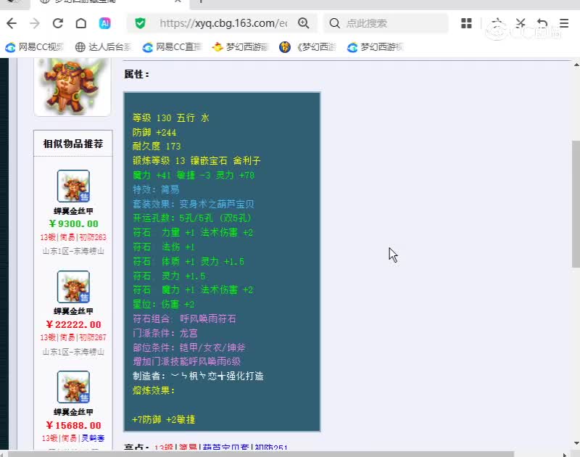Screen dimensions: 580x457
Task: Open the 达人后台 bookmark
Action: click(x=103, y=47)
